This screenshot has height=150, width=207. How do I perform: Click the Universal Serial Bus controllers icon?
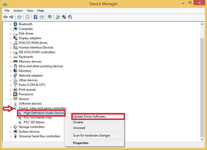pos(15,136)
